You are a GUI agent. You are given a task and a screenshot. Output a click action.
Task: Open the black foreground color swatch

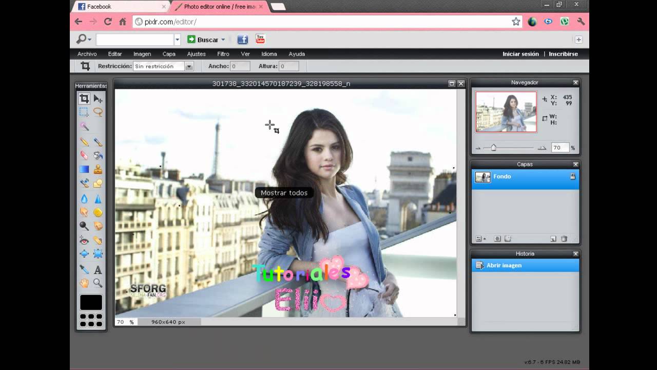(x=91, y=303)
